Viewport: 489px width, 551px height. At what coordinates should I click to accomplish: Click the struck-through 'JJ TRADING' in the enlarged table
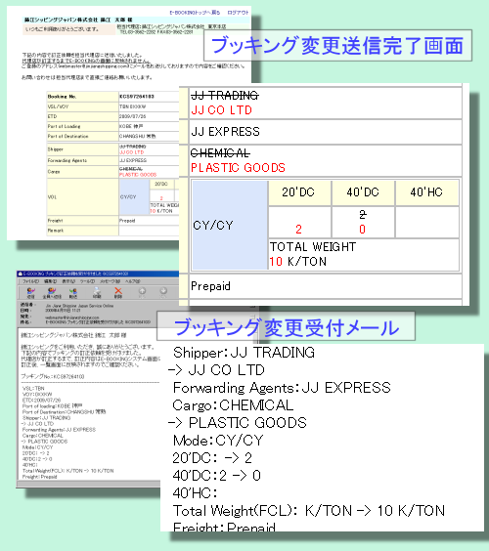(225, 95)
